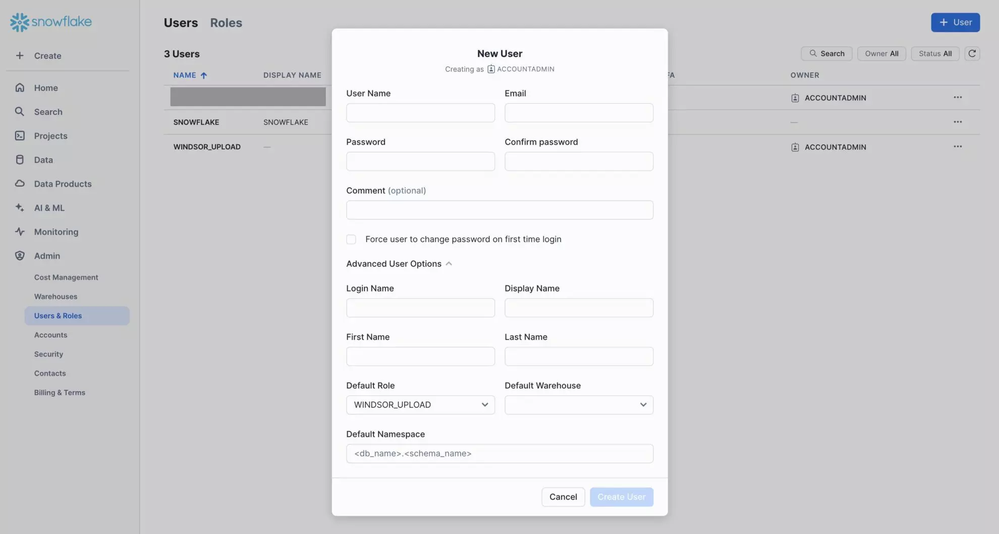Click the Search button above users table
The width and height of the screenshot is (999, 534).
826,53
